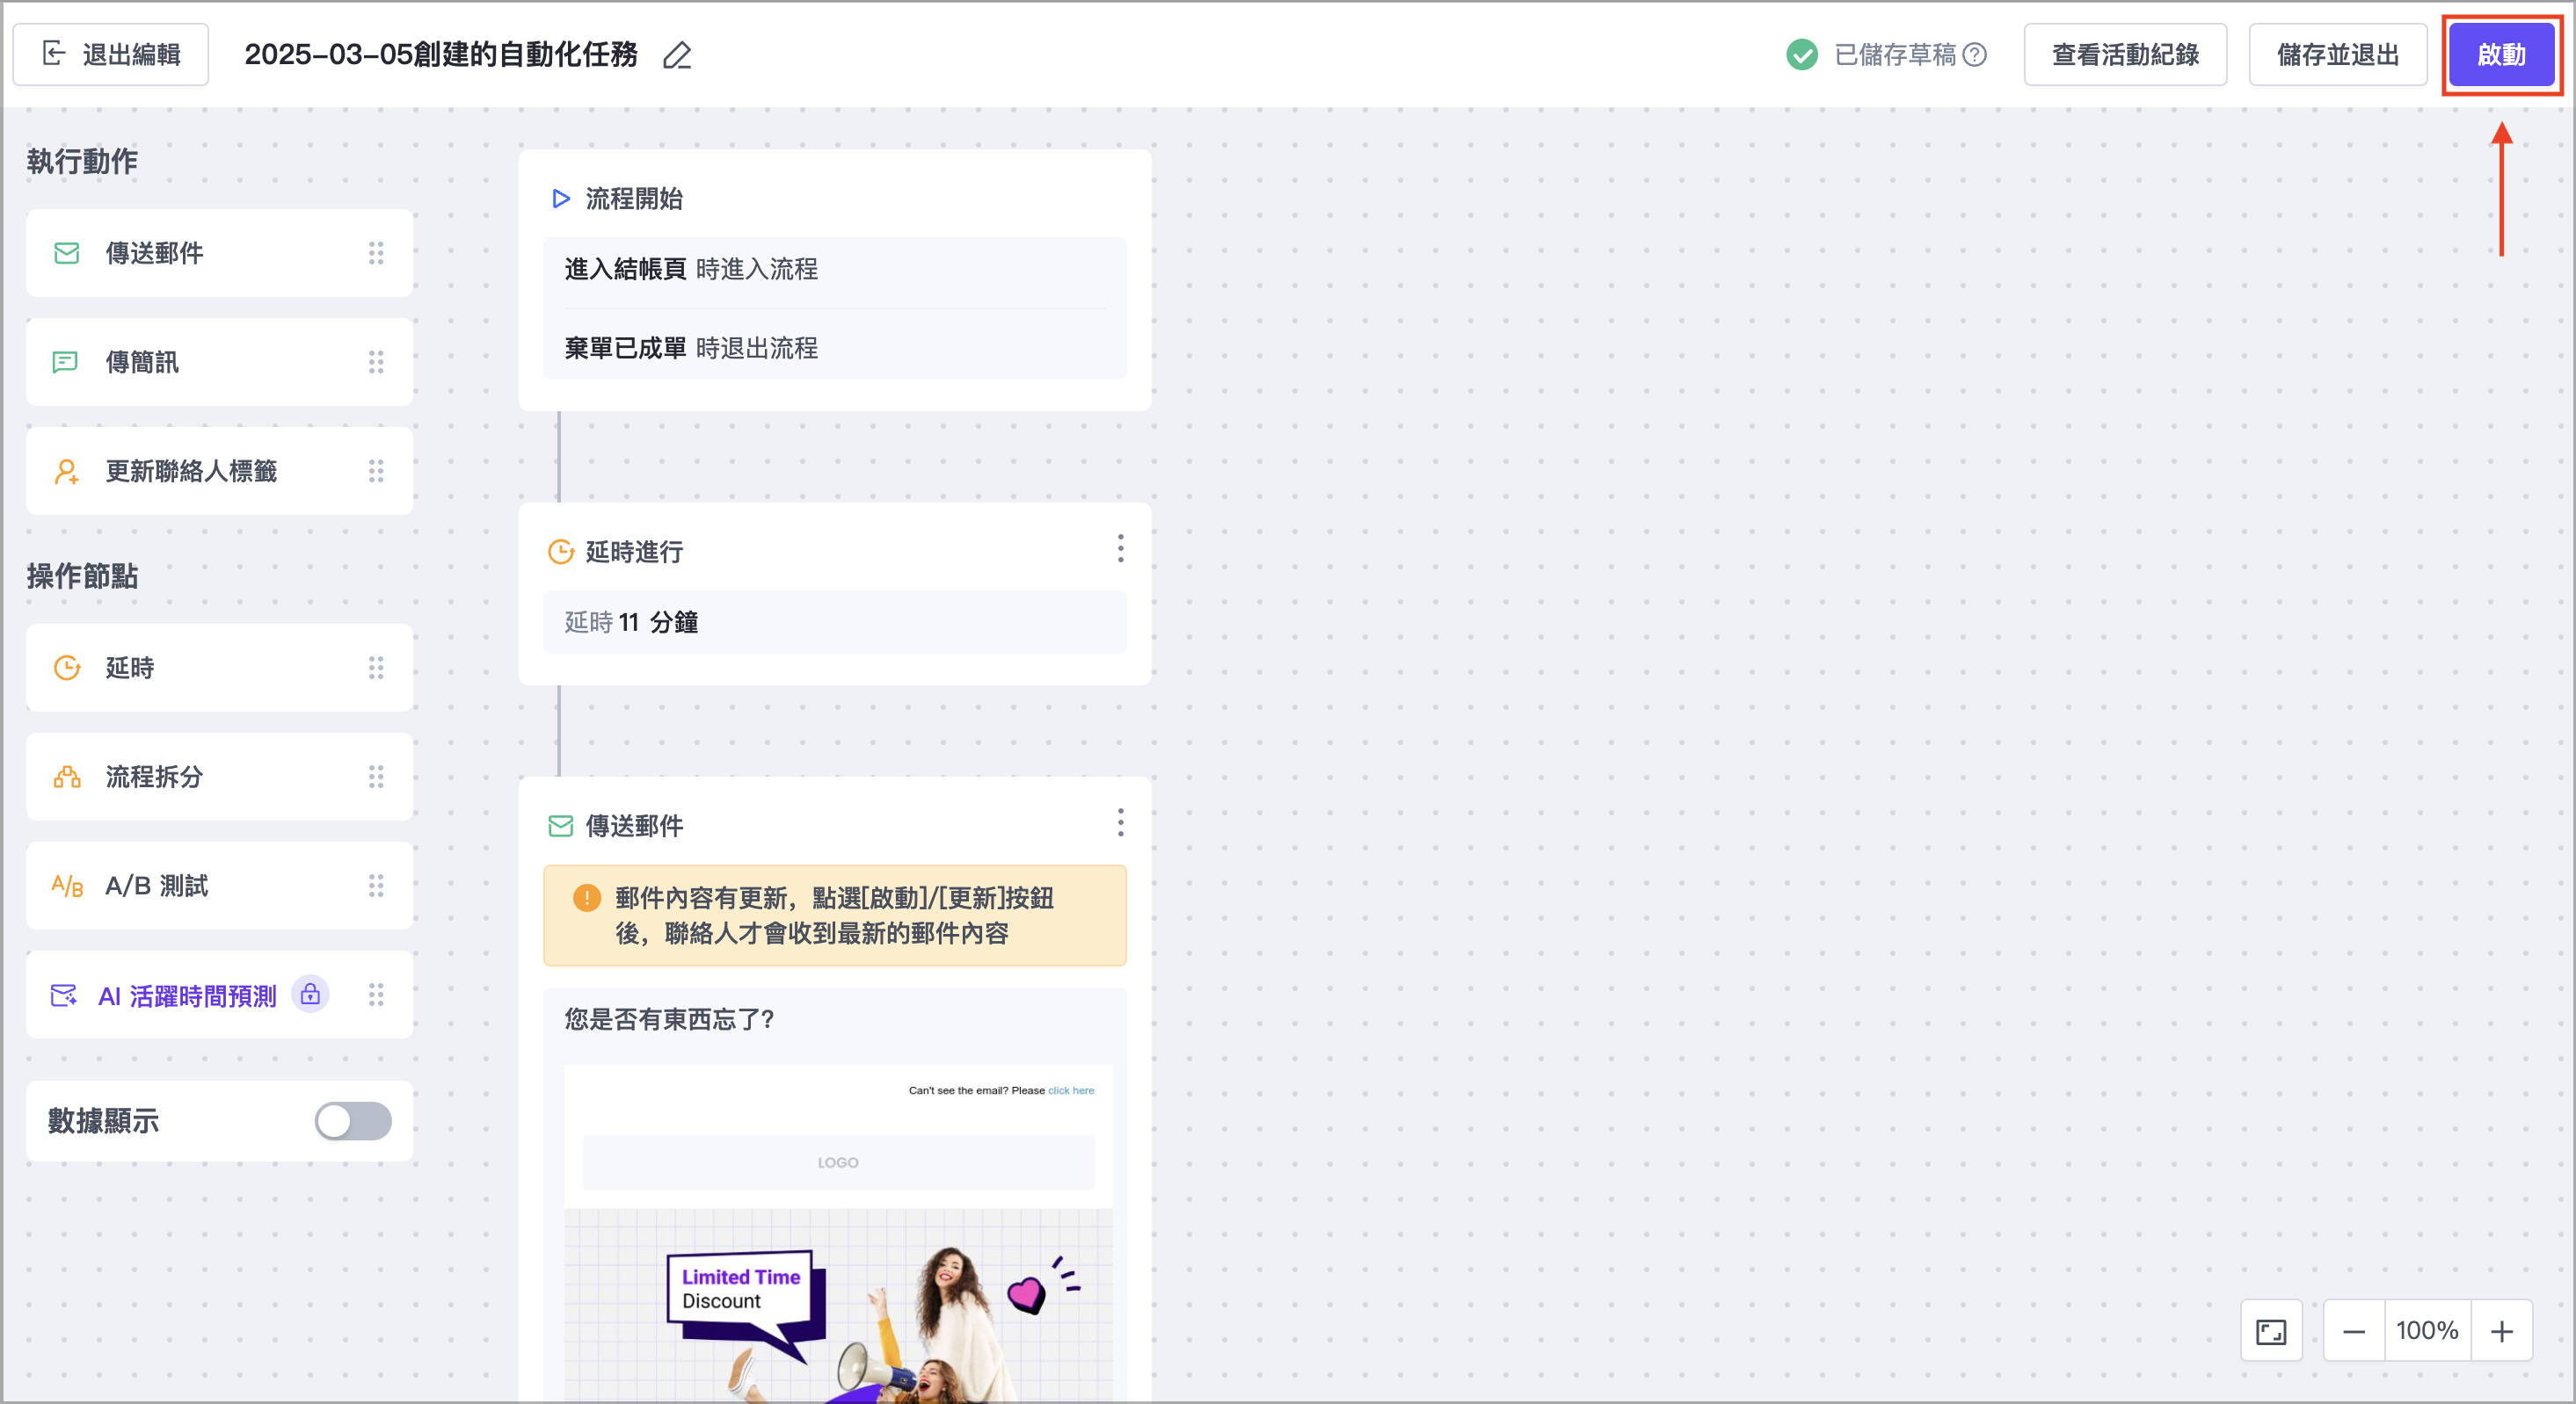The width and height of the screenshot is (2576, 1404).
Task: Open three-dot menu on 傳送郵件 card
Action: click(x=1120, y=822)
